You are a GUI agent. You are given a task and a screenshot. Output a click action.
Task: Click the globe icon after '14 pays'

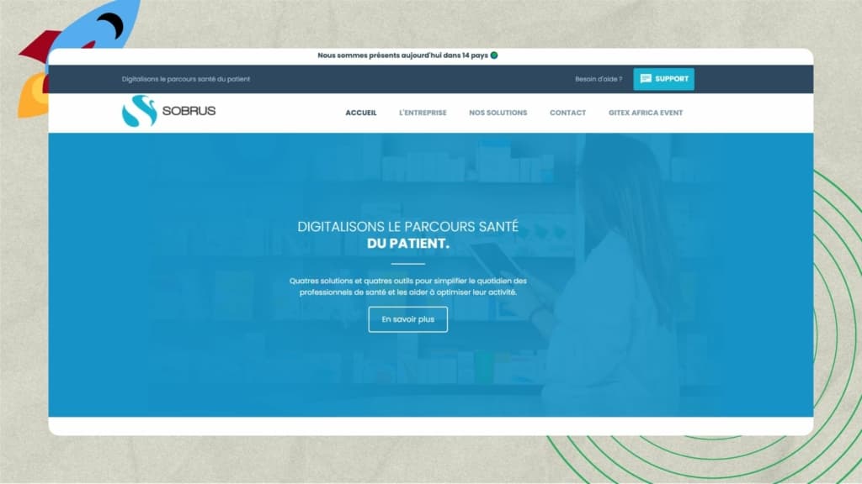[x=493, y=55]
